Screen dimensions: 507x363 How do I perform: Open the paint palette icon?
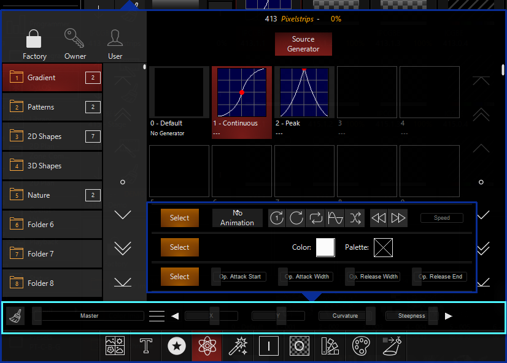tap(361, 346)
